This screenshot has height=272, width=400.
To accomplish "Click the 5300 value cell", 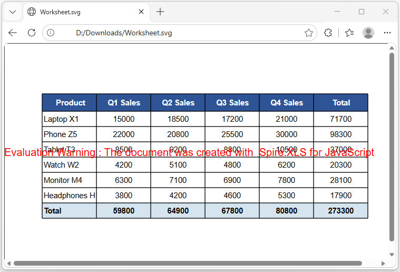I will click(287, 196).
